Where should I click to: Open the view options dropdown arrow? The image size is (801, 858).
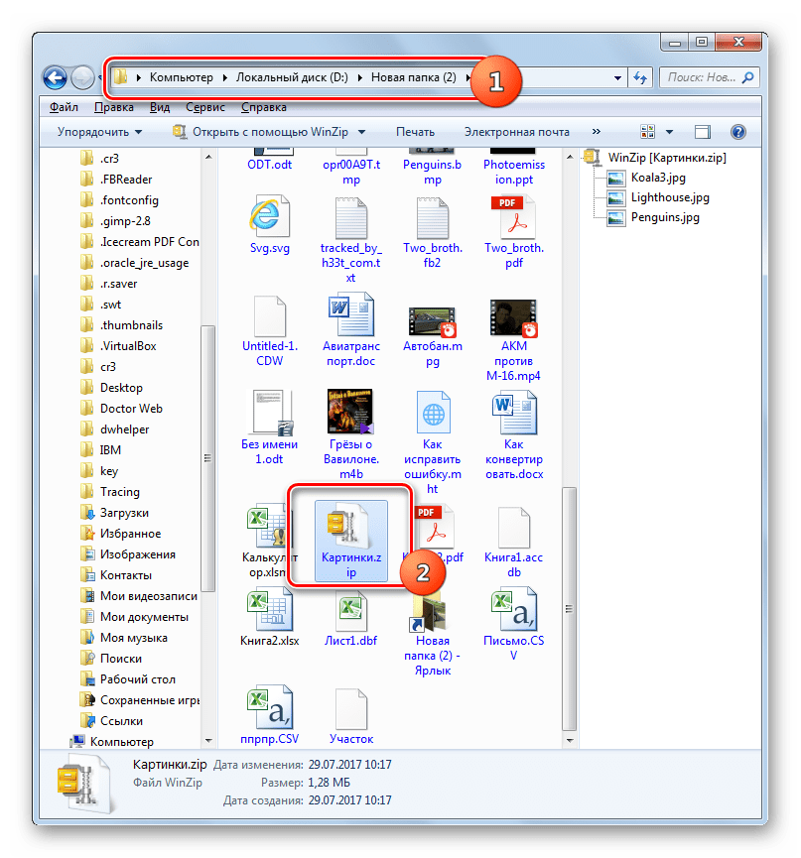(670, 132)
